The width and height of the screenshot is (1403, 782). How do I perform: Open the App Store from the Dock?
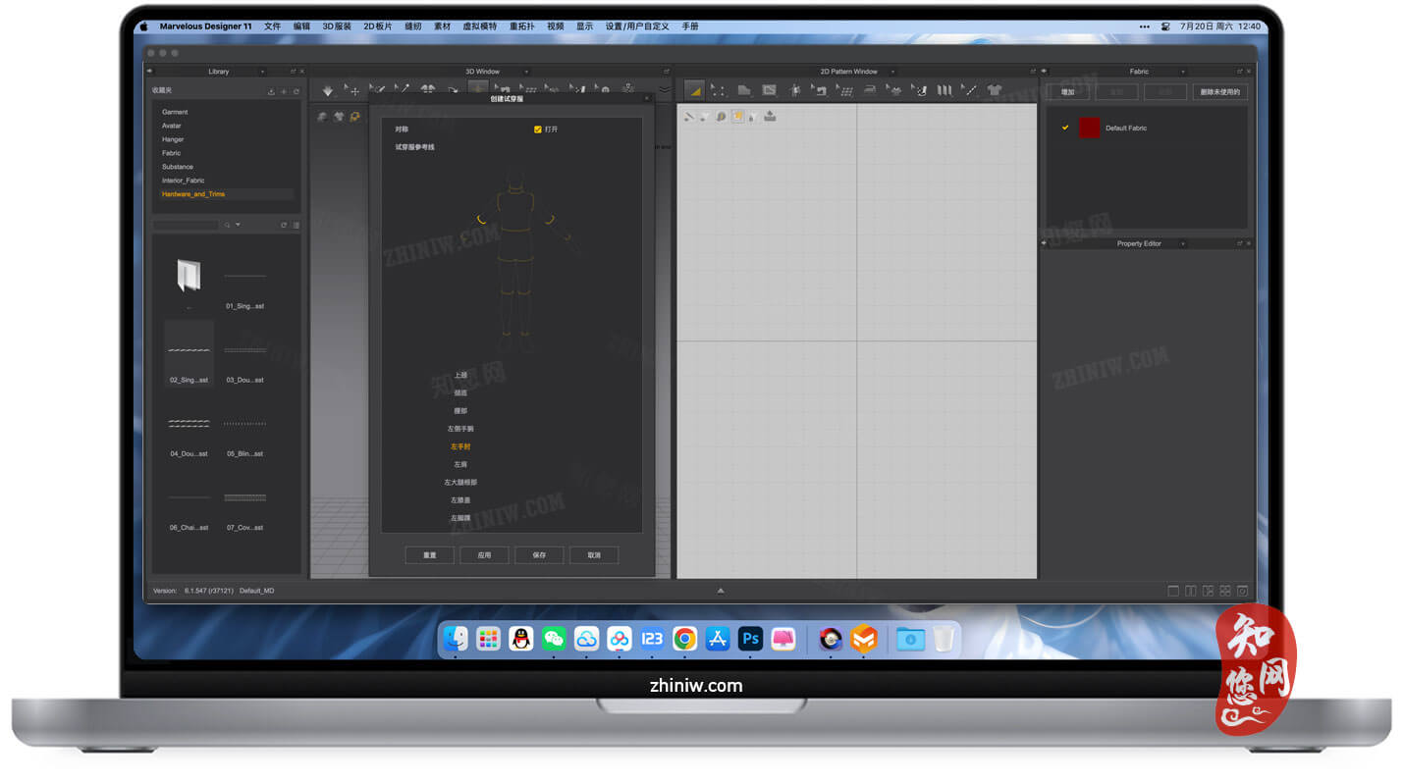[x=718, y=639]
